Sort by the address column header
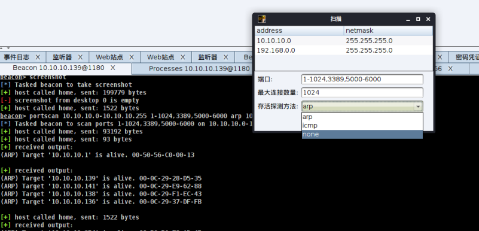The width and height of the screenshot is (479, 231). click(300, 31)
